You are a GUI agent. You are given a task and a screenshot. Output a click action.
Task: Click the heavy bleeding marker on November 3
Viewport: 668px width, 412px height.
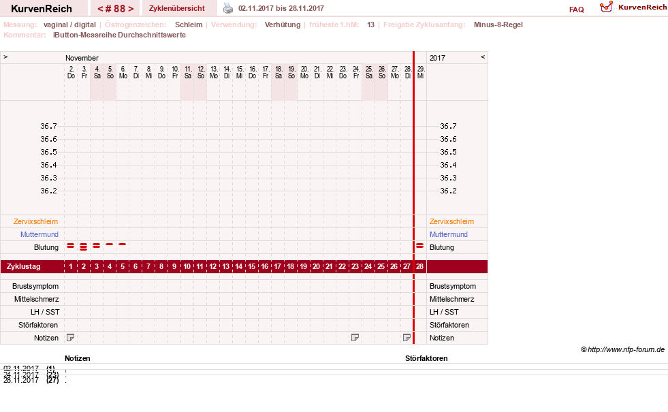click(x=84, y=247)
